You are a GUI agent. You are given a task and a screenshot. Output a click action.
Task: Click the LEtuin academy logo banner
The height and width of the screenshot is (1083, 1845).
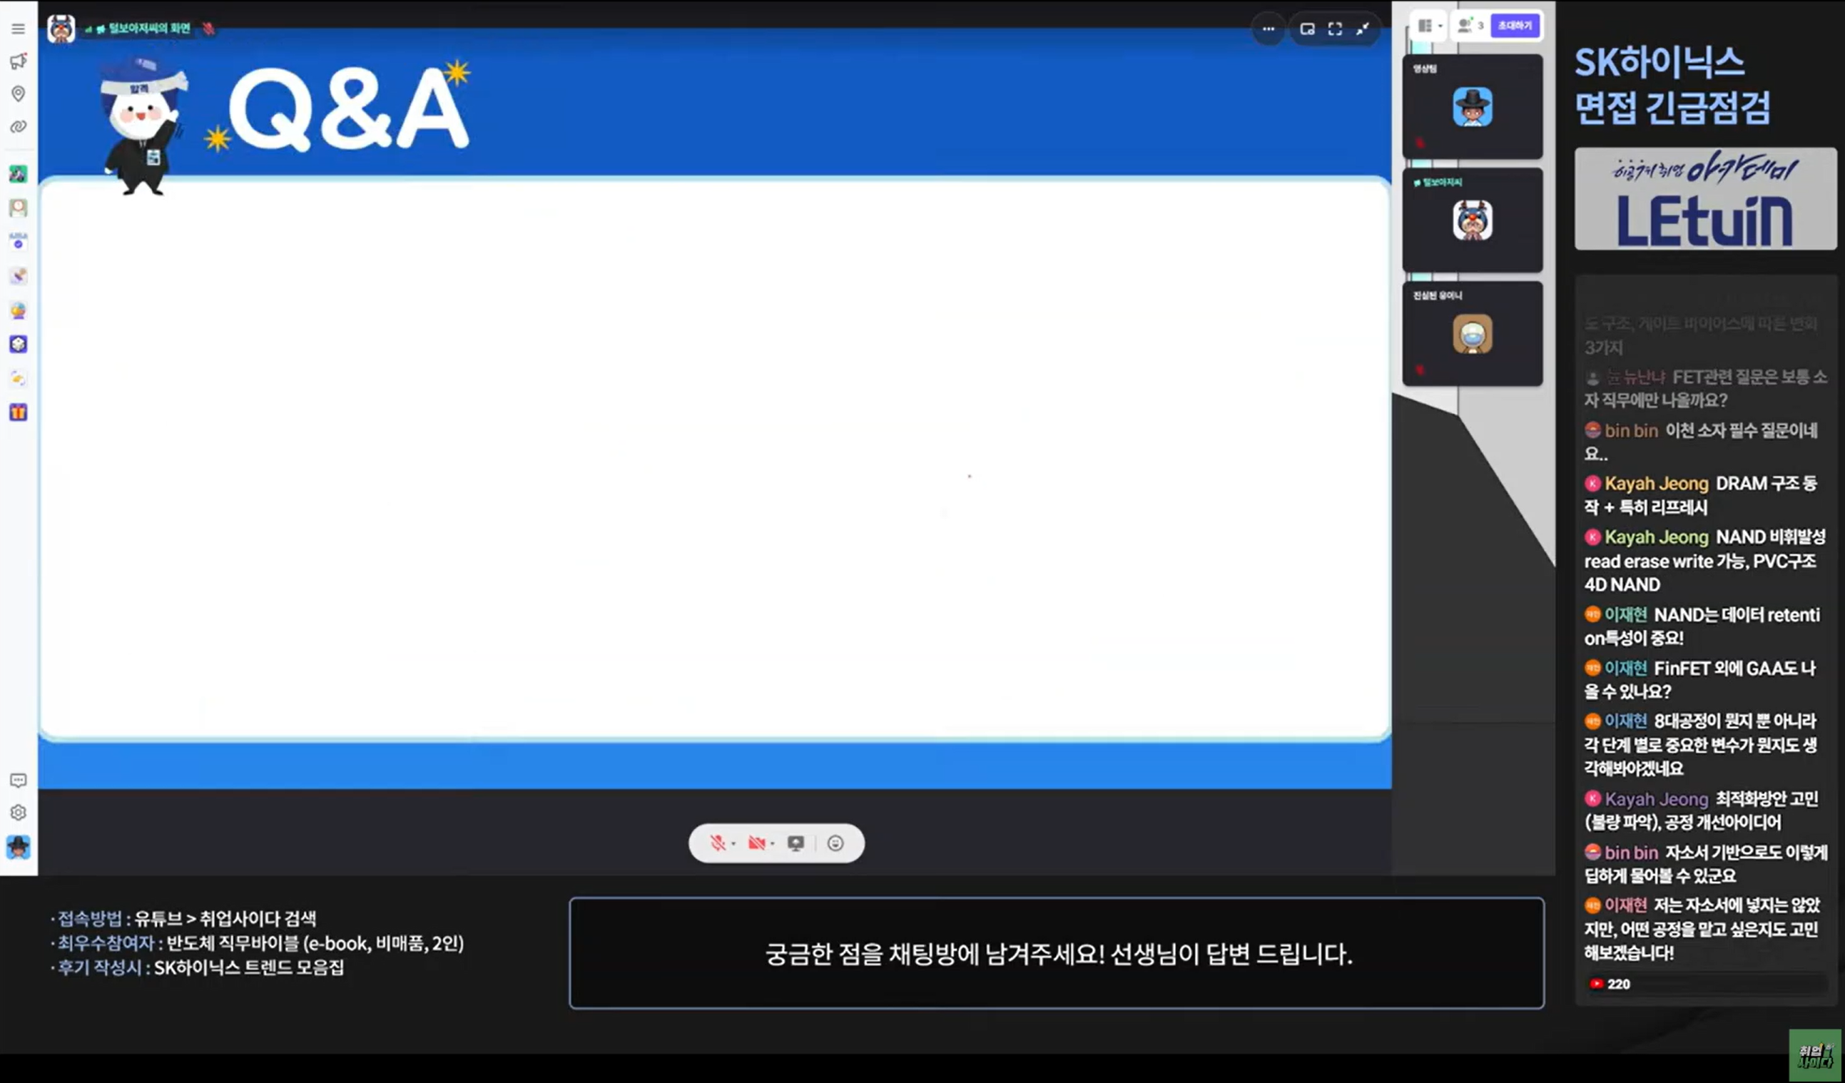(x=1706, y=199)
